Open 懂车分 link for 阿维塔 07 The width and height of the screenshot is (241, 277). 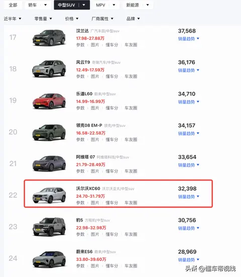click(x=112, y=171)
